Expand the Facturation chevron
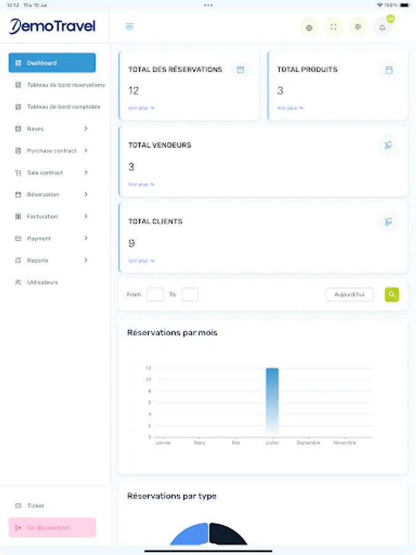416x555 pixels. click(x=86, y=216)
